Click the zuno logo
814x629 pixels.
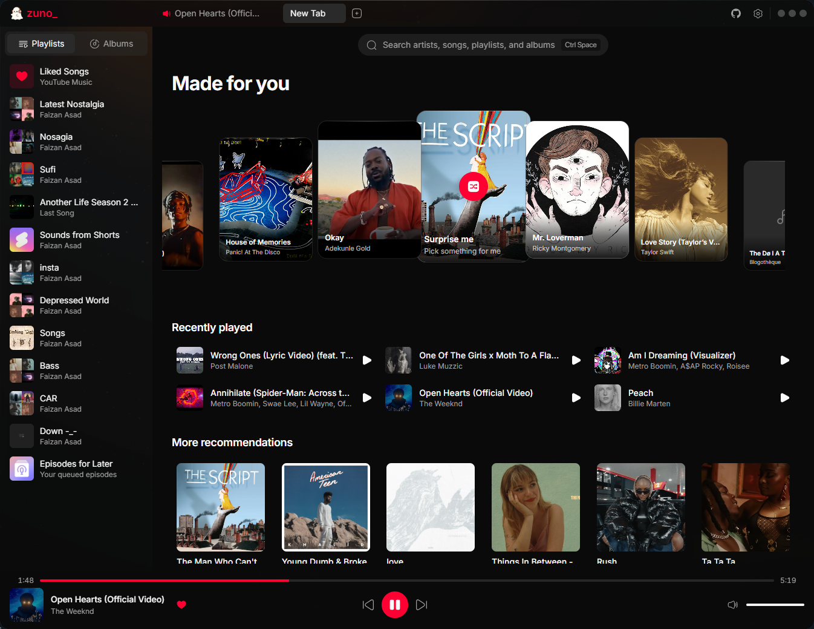34,13
